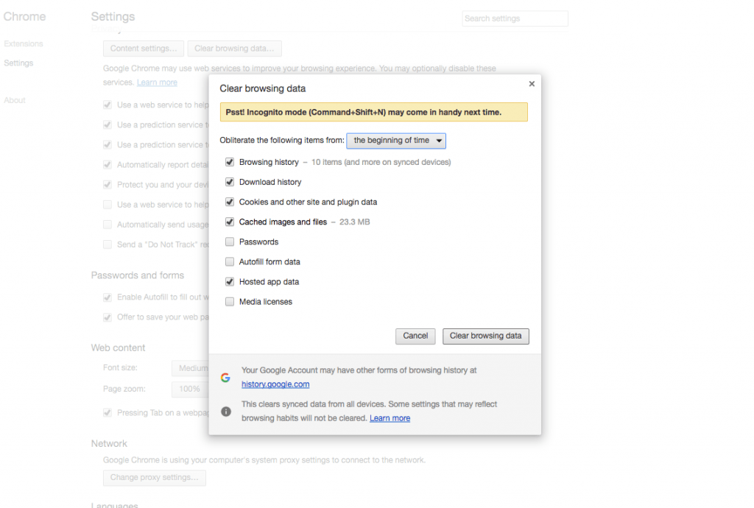Open the time range dropdown
Screen dimensions: 754x508
[395, 141]
